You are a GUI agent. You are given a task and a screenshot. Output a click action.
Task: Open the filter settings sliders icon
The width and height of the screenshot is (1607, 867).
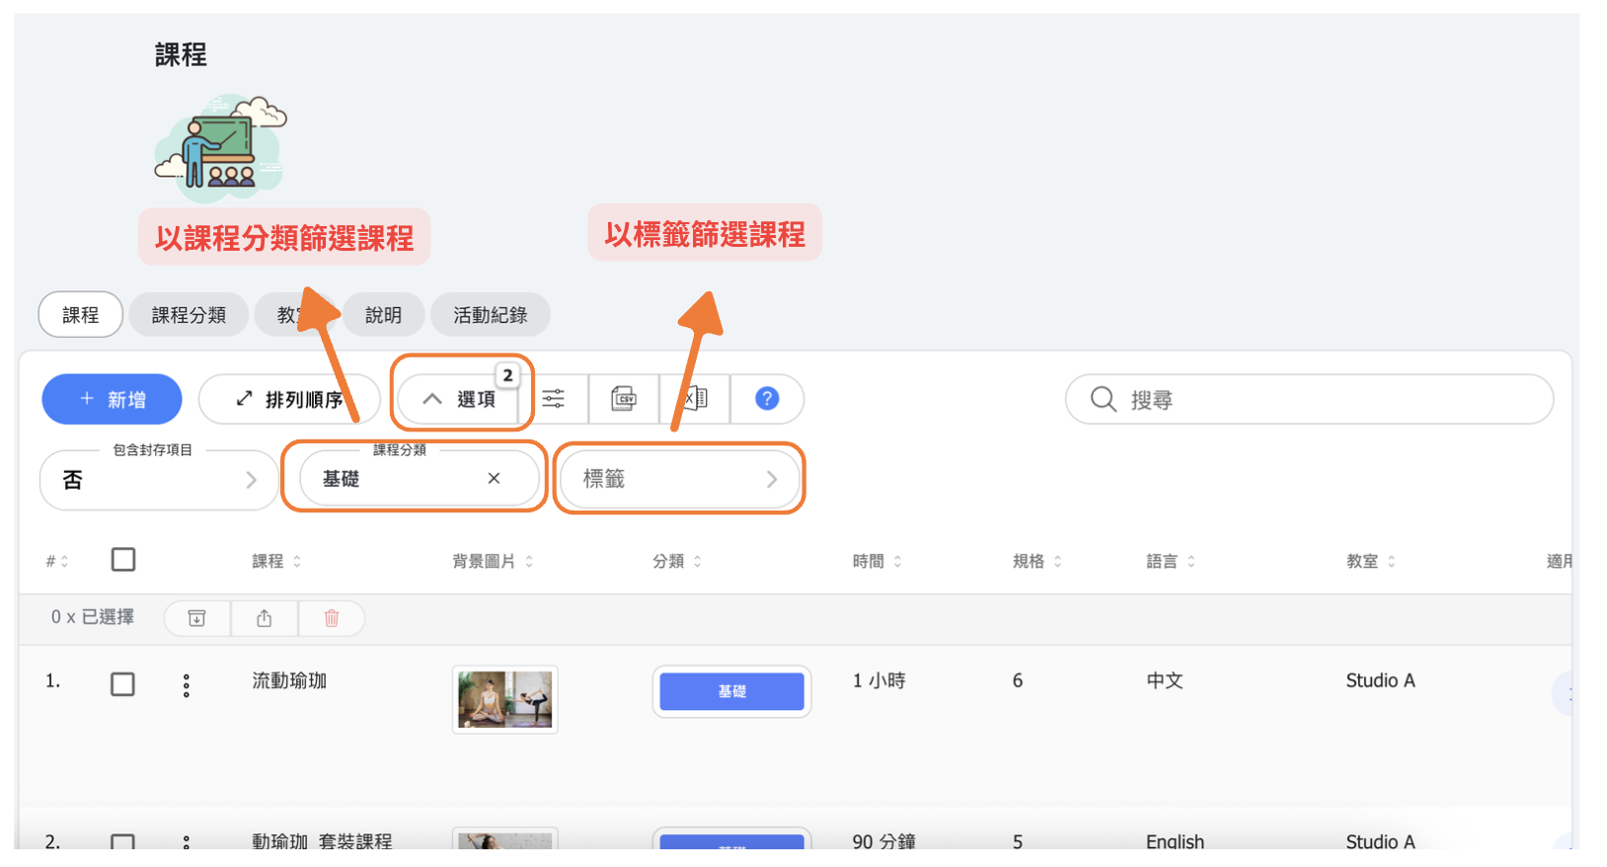coord(554,399)
